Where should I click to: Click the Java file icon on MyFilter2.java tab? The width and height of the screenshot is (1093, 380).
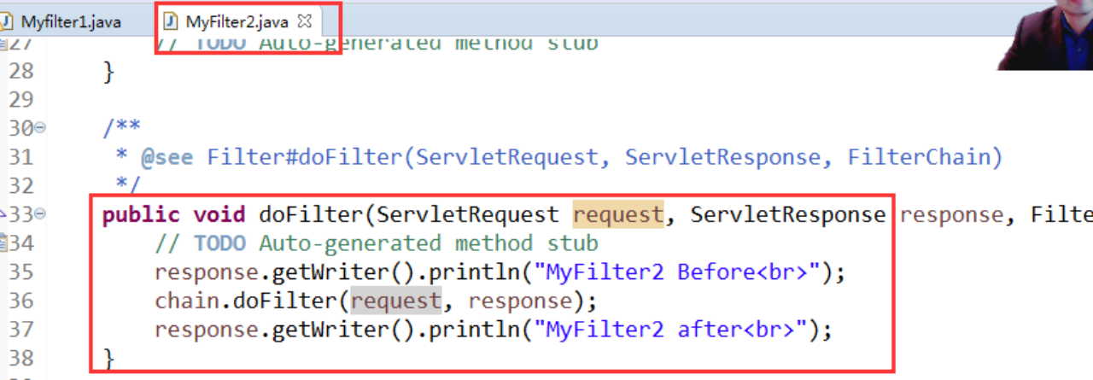[171, 20]
